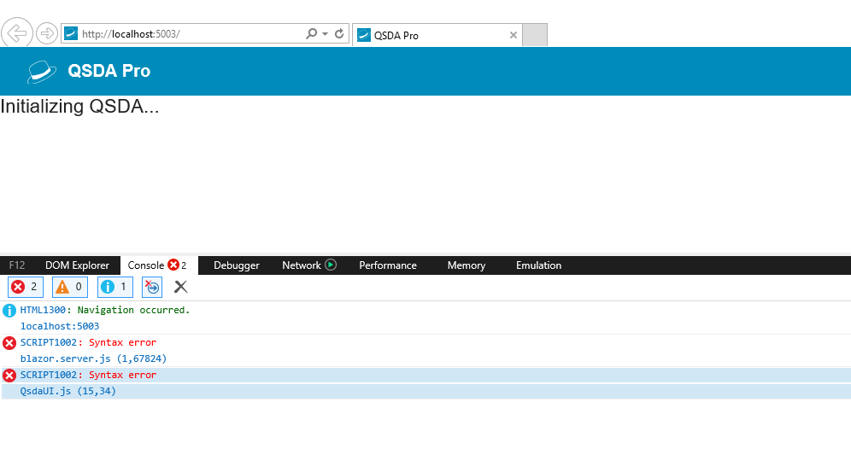
Task: Click the search magnifier in the address bar
Action: 312,33
